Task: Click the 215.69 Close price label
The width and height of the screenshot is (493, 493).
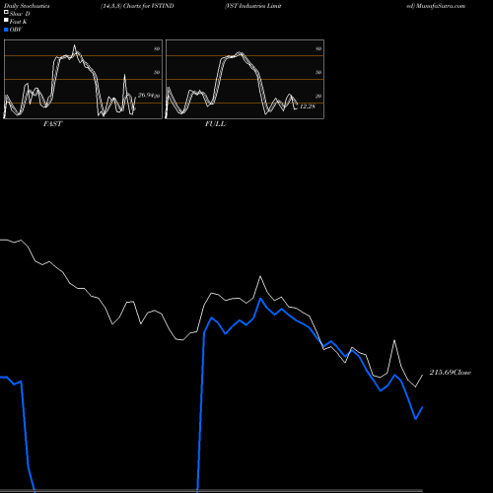Action: coord(450,373)
